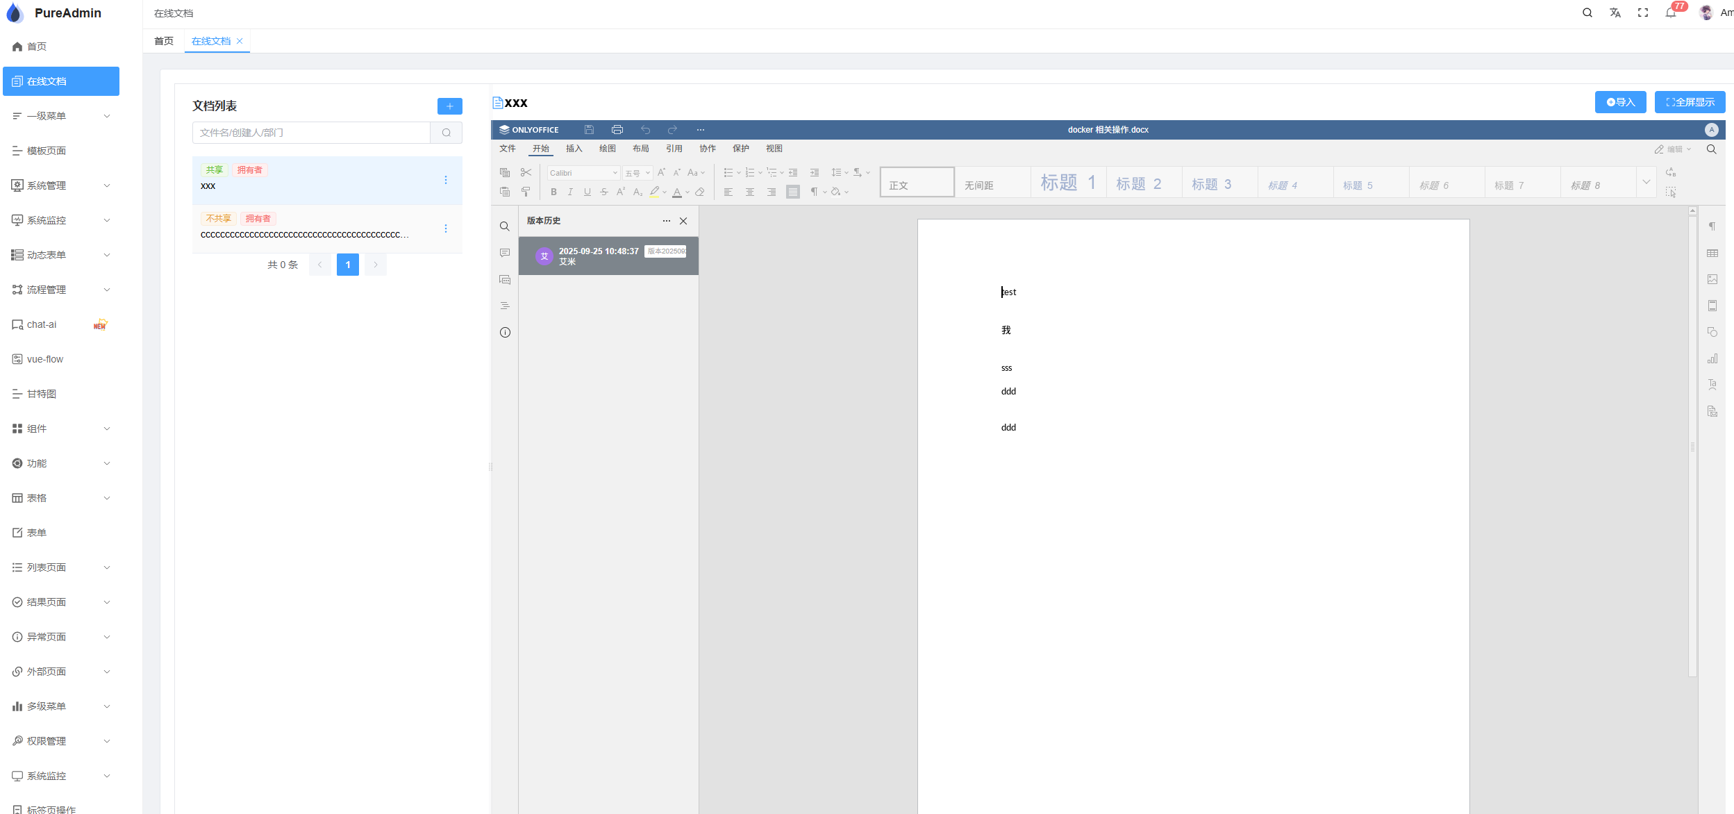Viewport: 1734px width, 814px height.
Task: Switch to the 插入 ribbon tab
Action: 574,149
